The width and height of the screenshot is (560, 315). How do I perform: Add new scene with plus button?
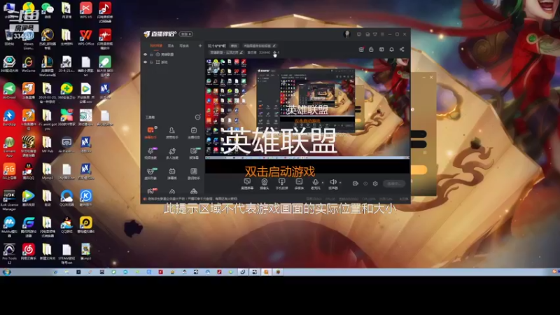(x=200, y=45)
